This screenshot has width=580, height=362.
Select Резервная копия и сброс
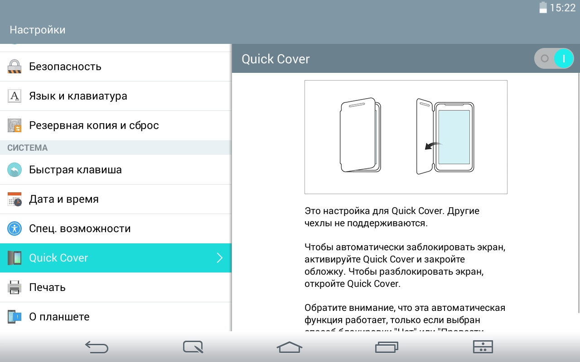(x=94, y=125)
